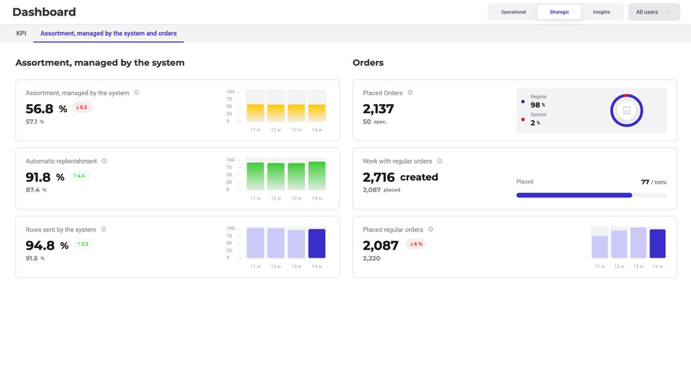Click the 91.8 % value
The width and height of the screenshot is (691, 368).
[45, 177]
